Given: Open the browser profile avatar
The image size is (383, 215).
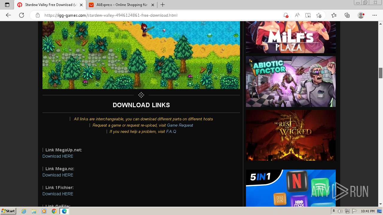Looking at the screenshot, I should pyautogui.click(x=361, y=15).
